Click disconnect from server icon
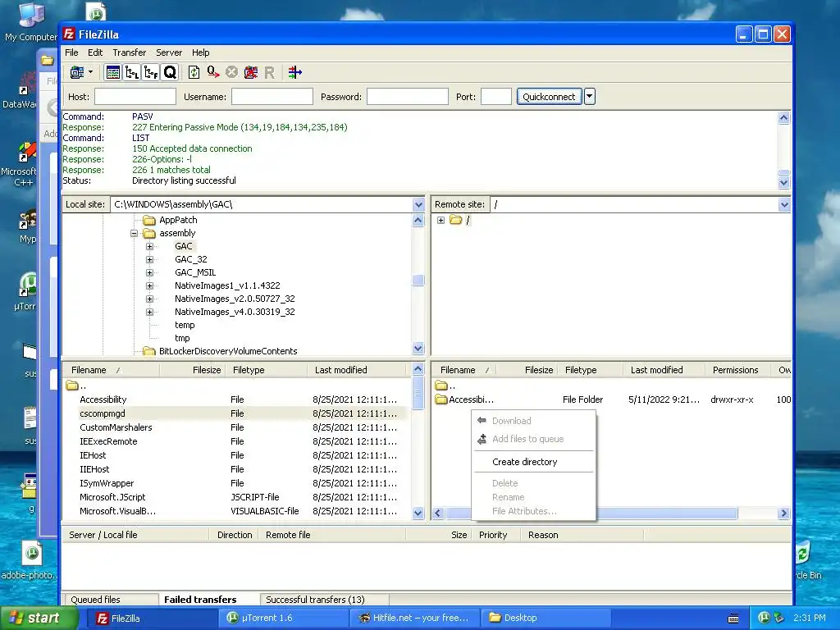Image resolution: width=840 pixels, height=630 pixels. pyautogui.click(x=251, y=72)
